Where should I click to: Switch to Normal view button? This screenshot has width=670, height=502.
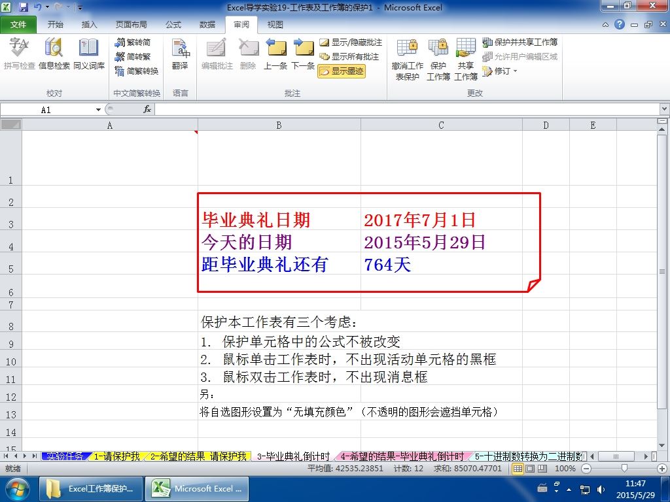click(518, 469)
